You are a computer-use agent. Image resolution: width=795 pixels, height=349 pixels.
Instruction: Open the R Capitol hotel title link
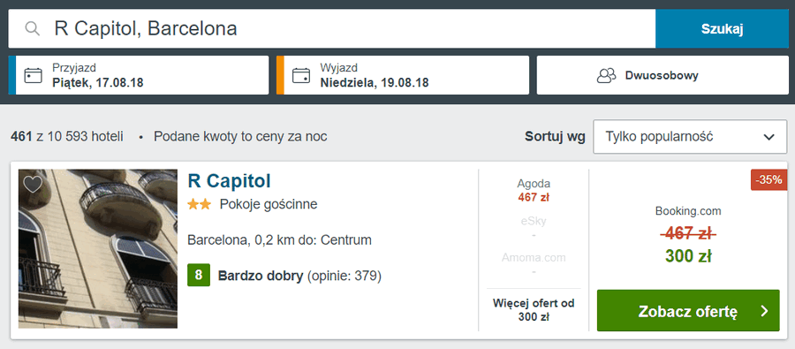click(229, 180)
